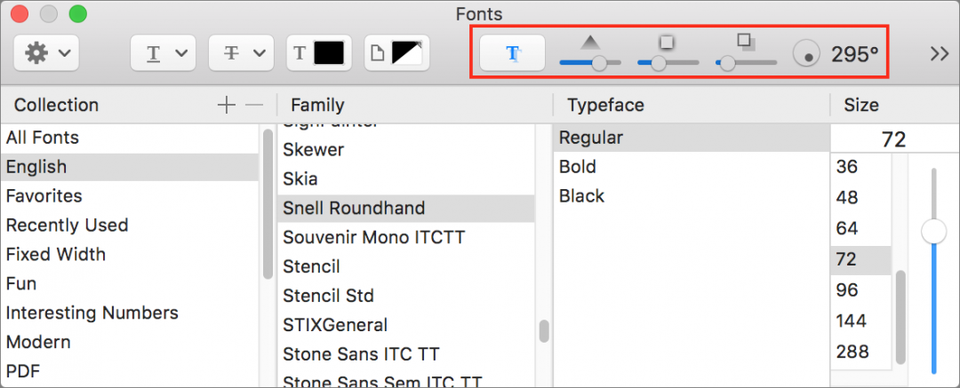Click the shadow blur slider
The height and width of the screenshot is (388, 960).
point(668,62)
